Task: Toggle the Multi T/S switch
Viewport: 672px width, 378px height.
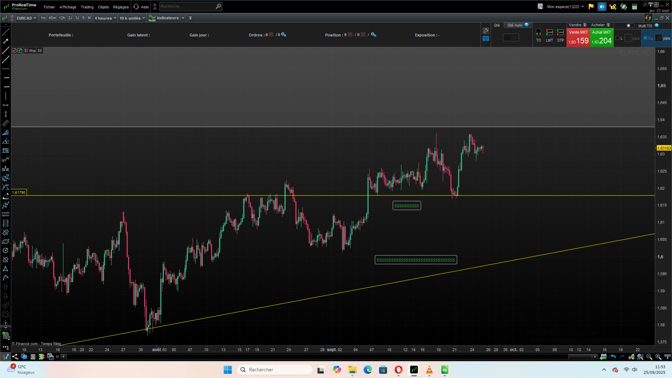Action: click(x=630, y=26)
